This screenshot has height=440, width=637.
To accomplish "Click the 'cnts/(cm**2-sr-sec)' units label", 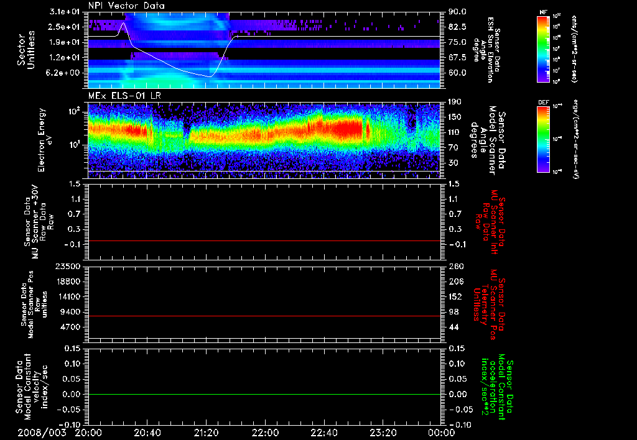I will pyautogui.click(x=574, y=48).
